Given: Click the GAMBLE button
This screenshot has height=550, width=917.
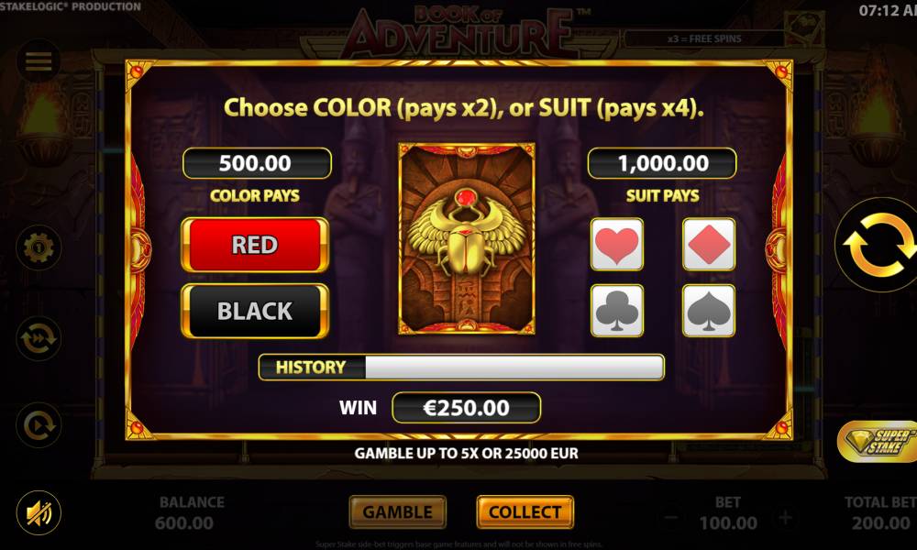Looking at the screenshot, I should click(x=398, y=512).
